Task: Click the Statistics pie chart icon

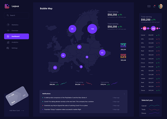Action: 8,25
